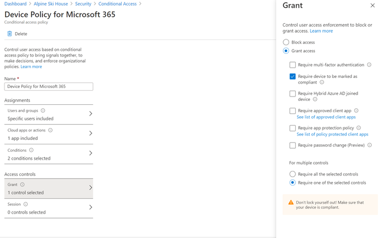Click Learn more link in policy description

point(31,67)
